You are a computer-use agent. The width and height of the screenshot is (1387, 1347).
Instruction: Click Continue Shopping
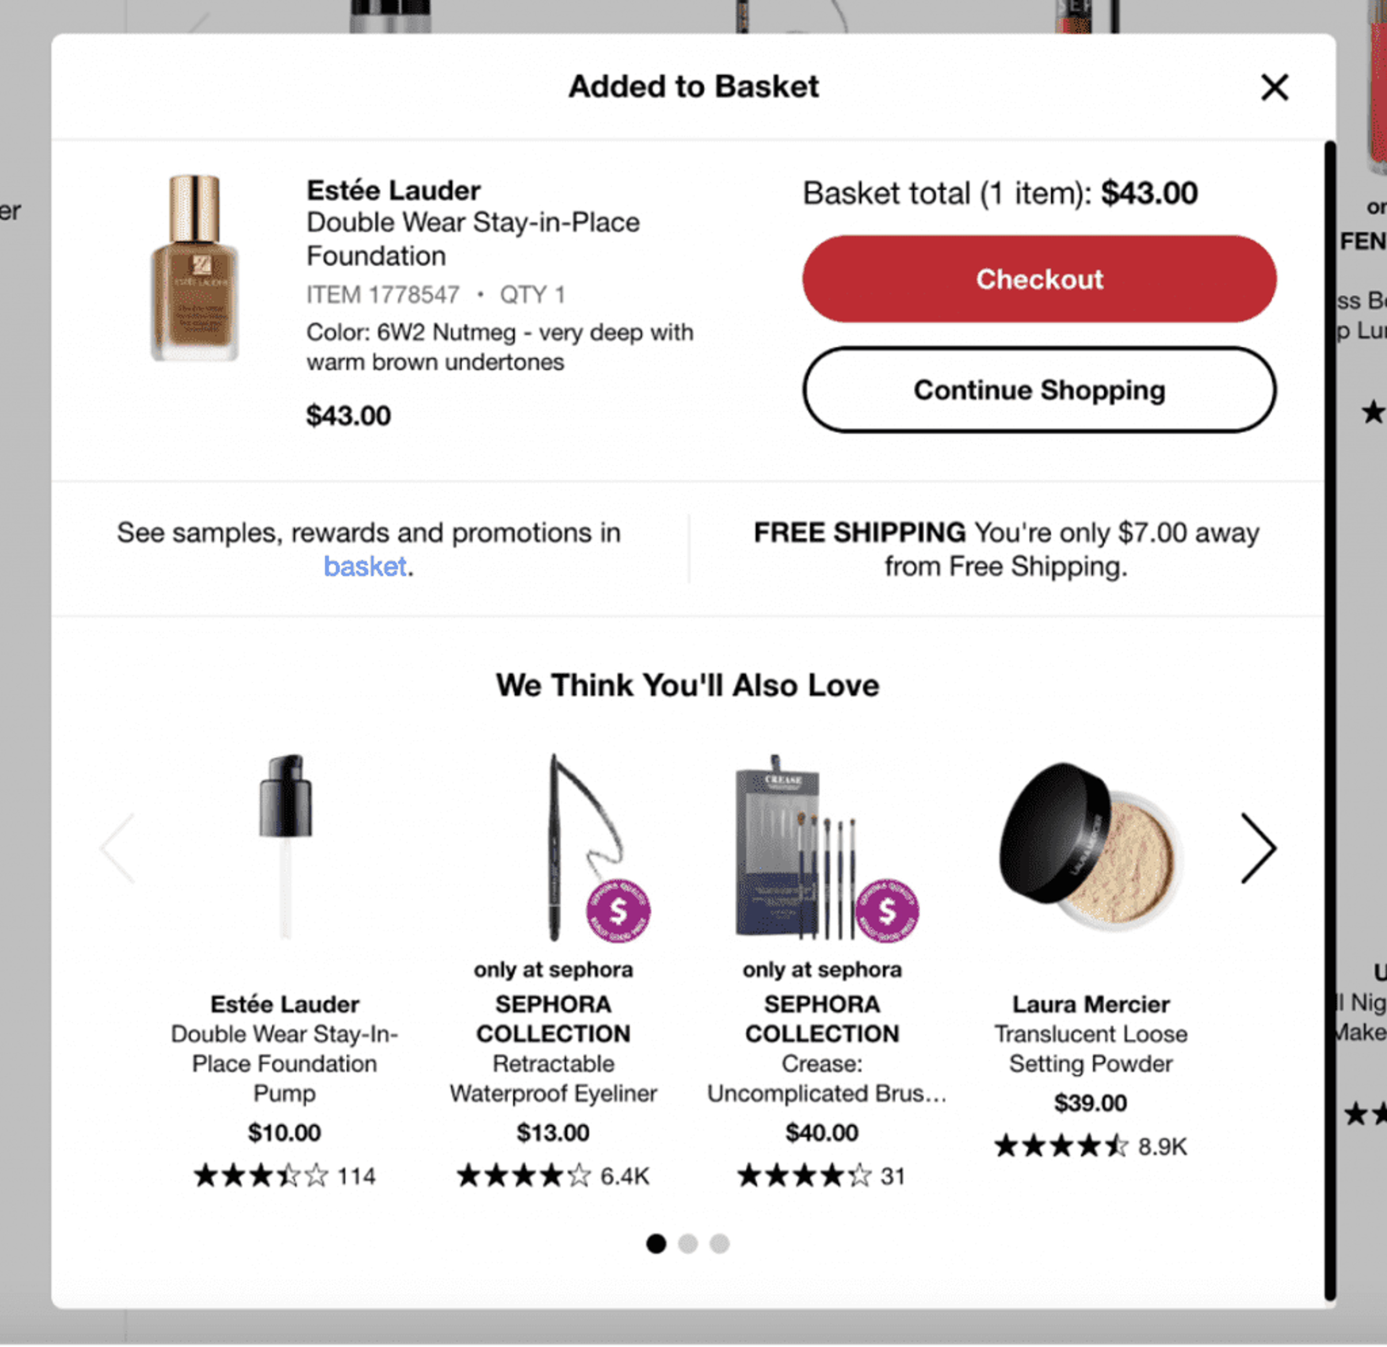1038,390
